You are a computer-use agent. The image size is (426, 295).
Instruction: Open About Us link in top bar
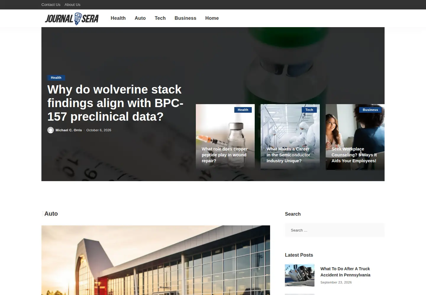point(72,4)
